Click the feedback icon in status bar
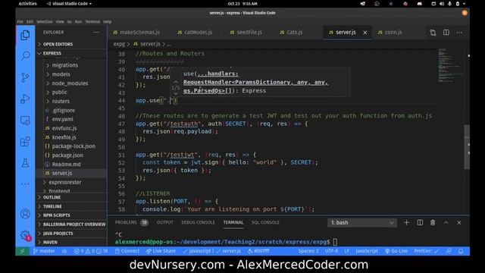Screen dimensions: 485x273 tap(449, 251)
